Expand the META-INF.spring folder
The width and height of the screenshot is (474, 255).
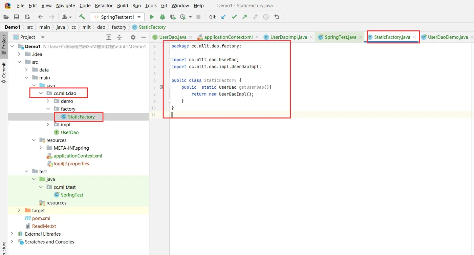coord(41,148)
